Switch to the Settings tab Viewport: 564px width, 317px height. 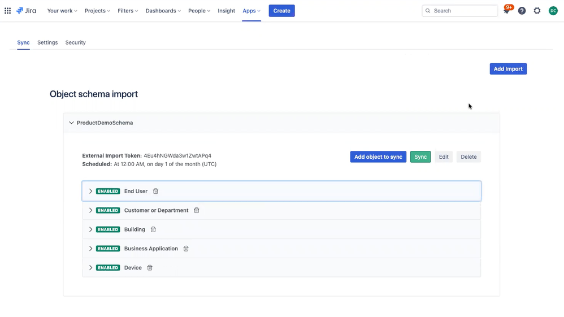coord(47,42)
